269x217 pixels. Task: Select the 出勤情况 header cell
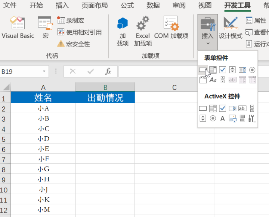coord(105,98)
